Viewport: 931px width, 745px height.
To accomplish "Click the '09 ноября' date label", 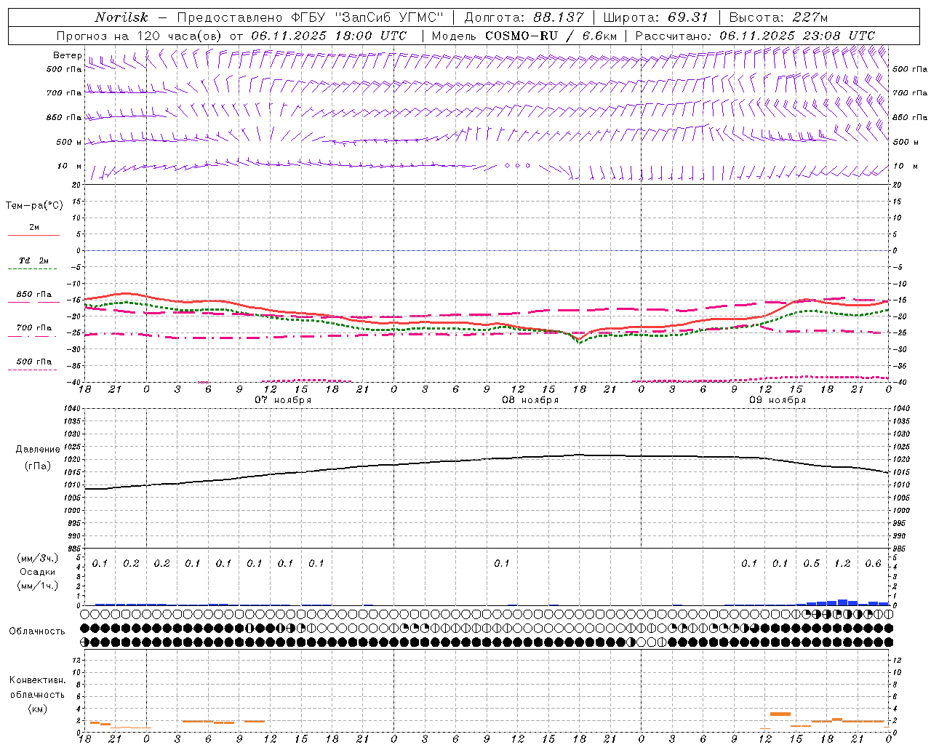I will click(x=778, y=400).
